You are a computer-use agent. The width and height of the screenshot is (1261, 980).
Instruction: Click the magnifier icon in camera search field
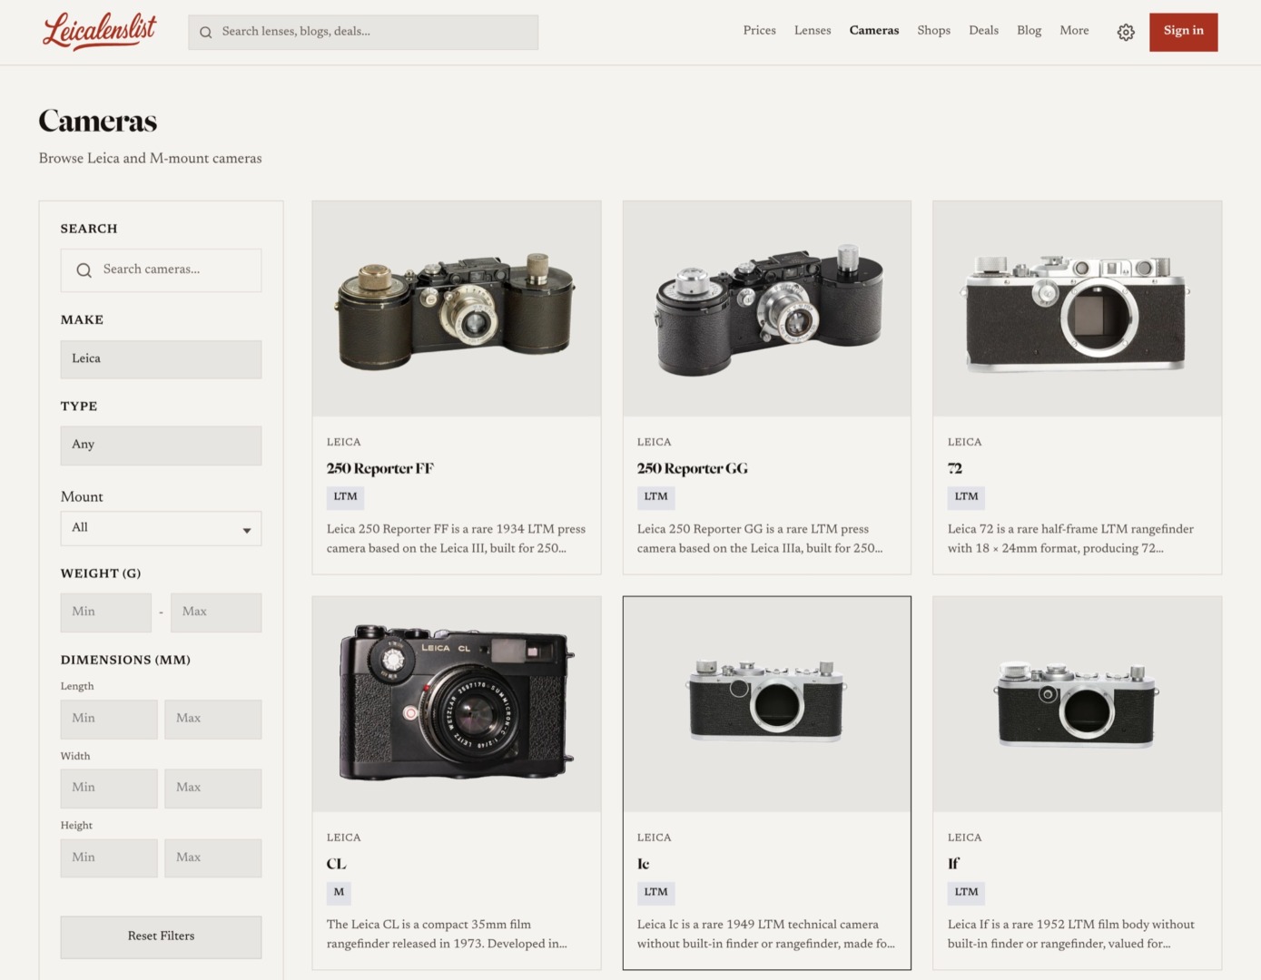(x=84, y=270)
